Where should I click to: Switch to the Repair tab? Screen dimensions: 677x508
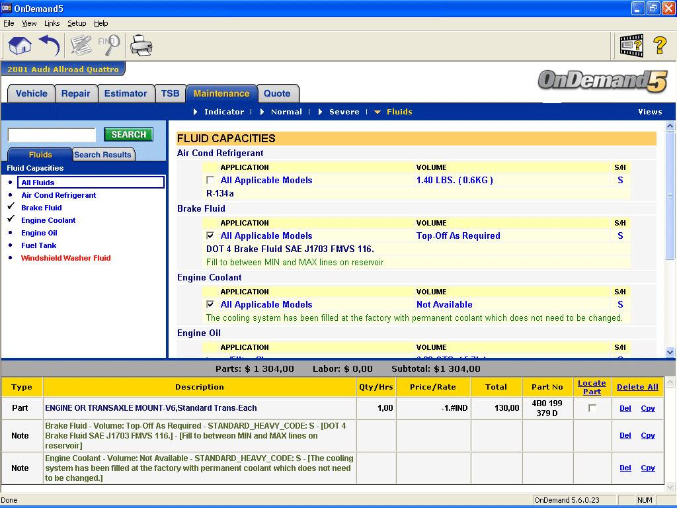(x=75, y=94)
